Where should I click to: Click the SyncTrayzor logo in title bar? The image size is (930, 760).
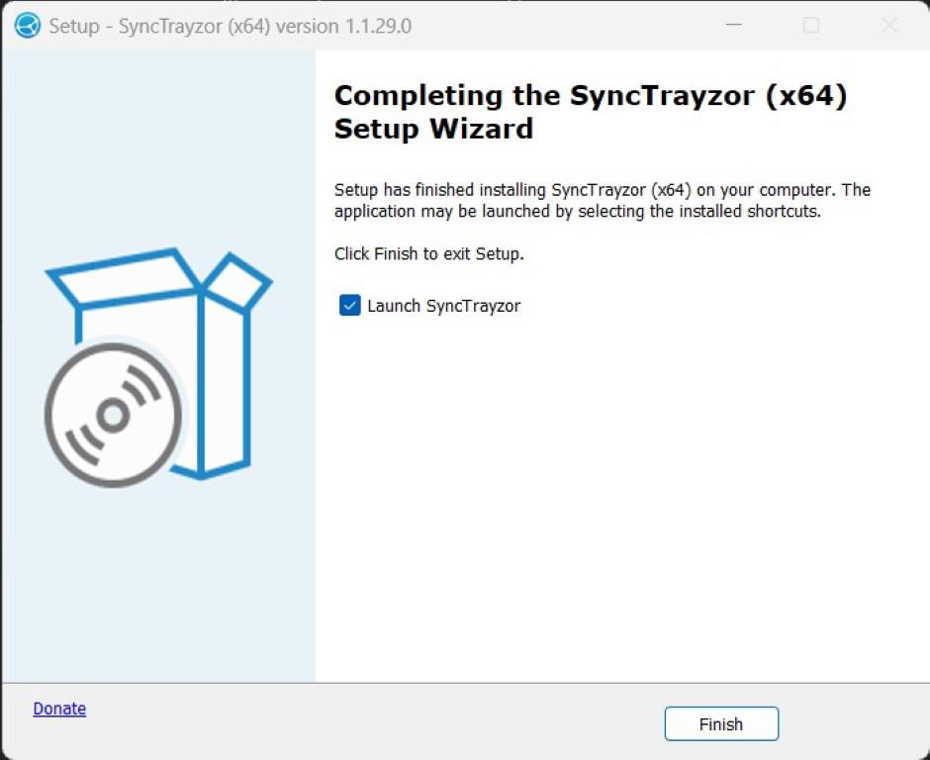click(x=28, y=26)
